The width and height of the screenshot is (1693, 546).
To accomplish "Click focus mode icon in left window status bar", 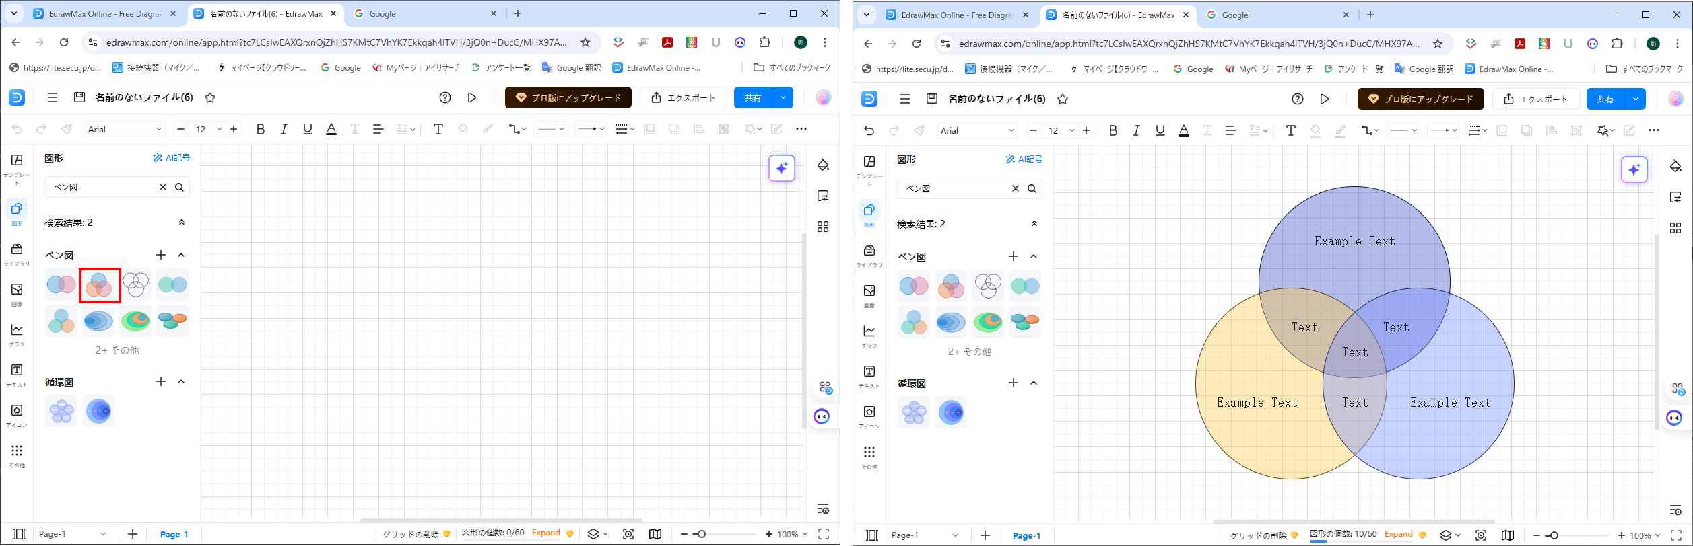I will click(628, 534).
